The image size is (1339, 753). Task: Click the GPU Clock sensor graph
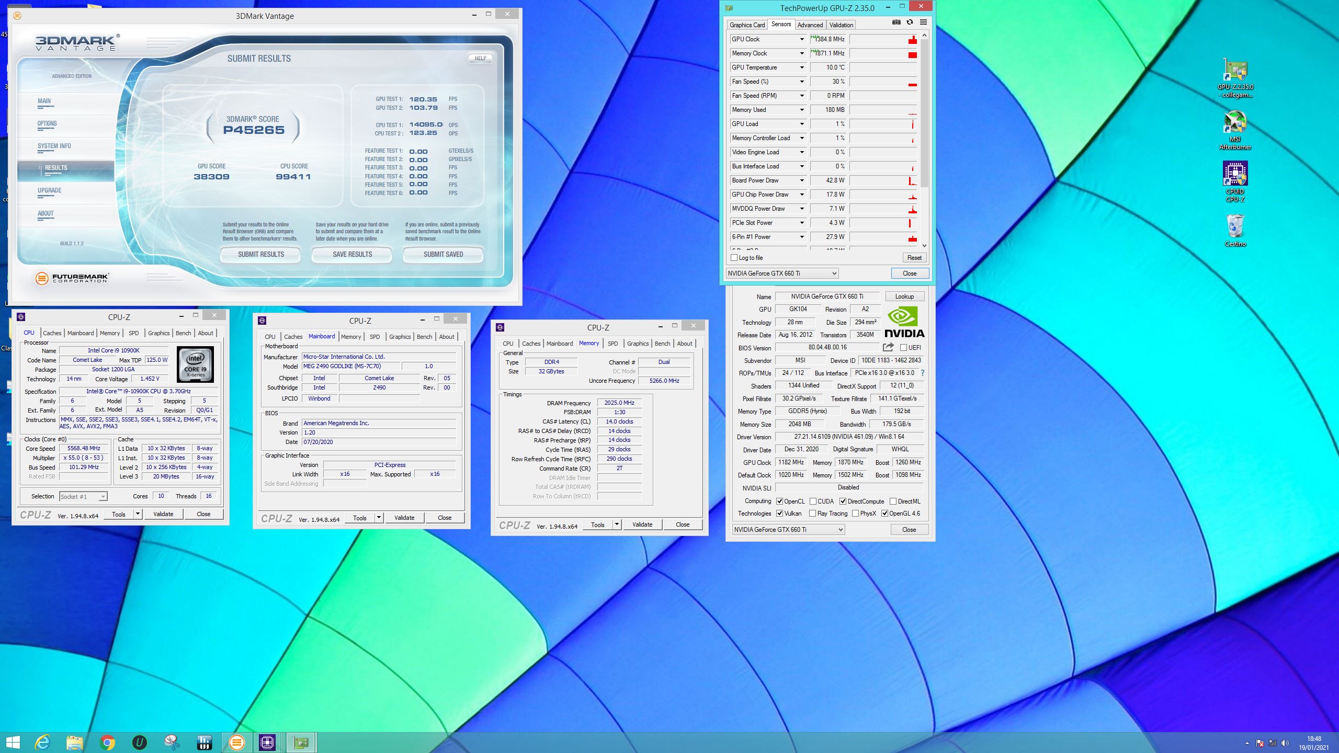click(883, 39)
